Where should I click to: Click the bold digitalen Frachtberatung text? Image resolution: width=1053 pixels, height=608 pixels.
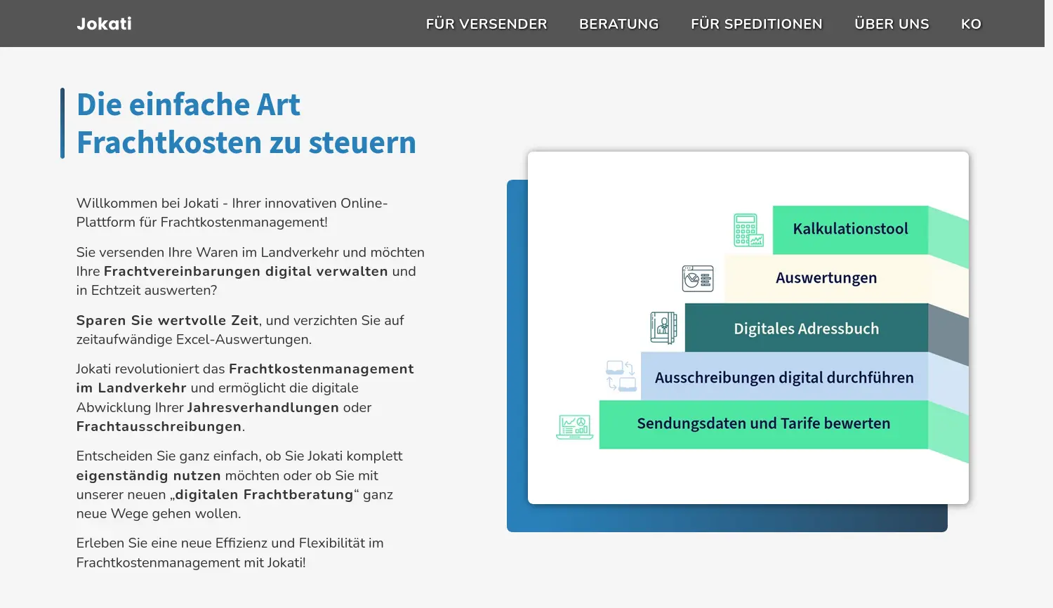265,494
